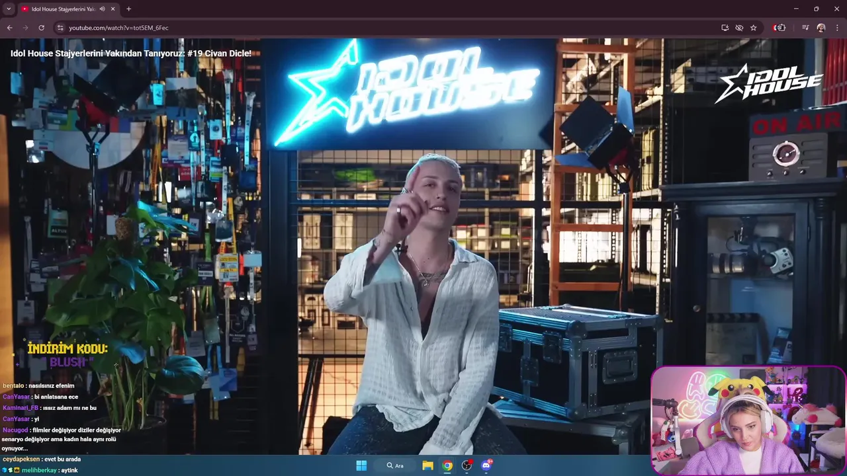Click chat username CanYasar beside 'bi anlatsana ece'
Screen dimensions: 847x476
point(16,397)
